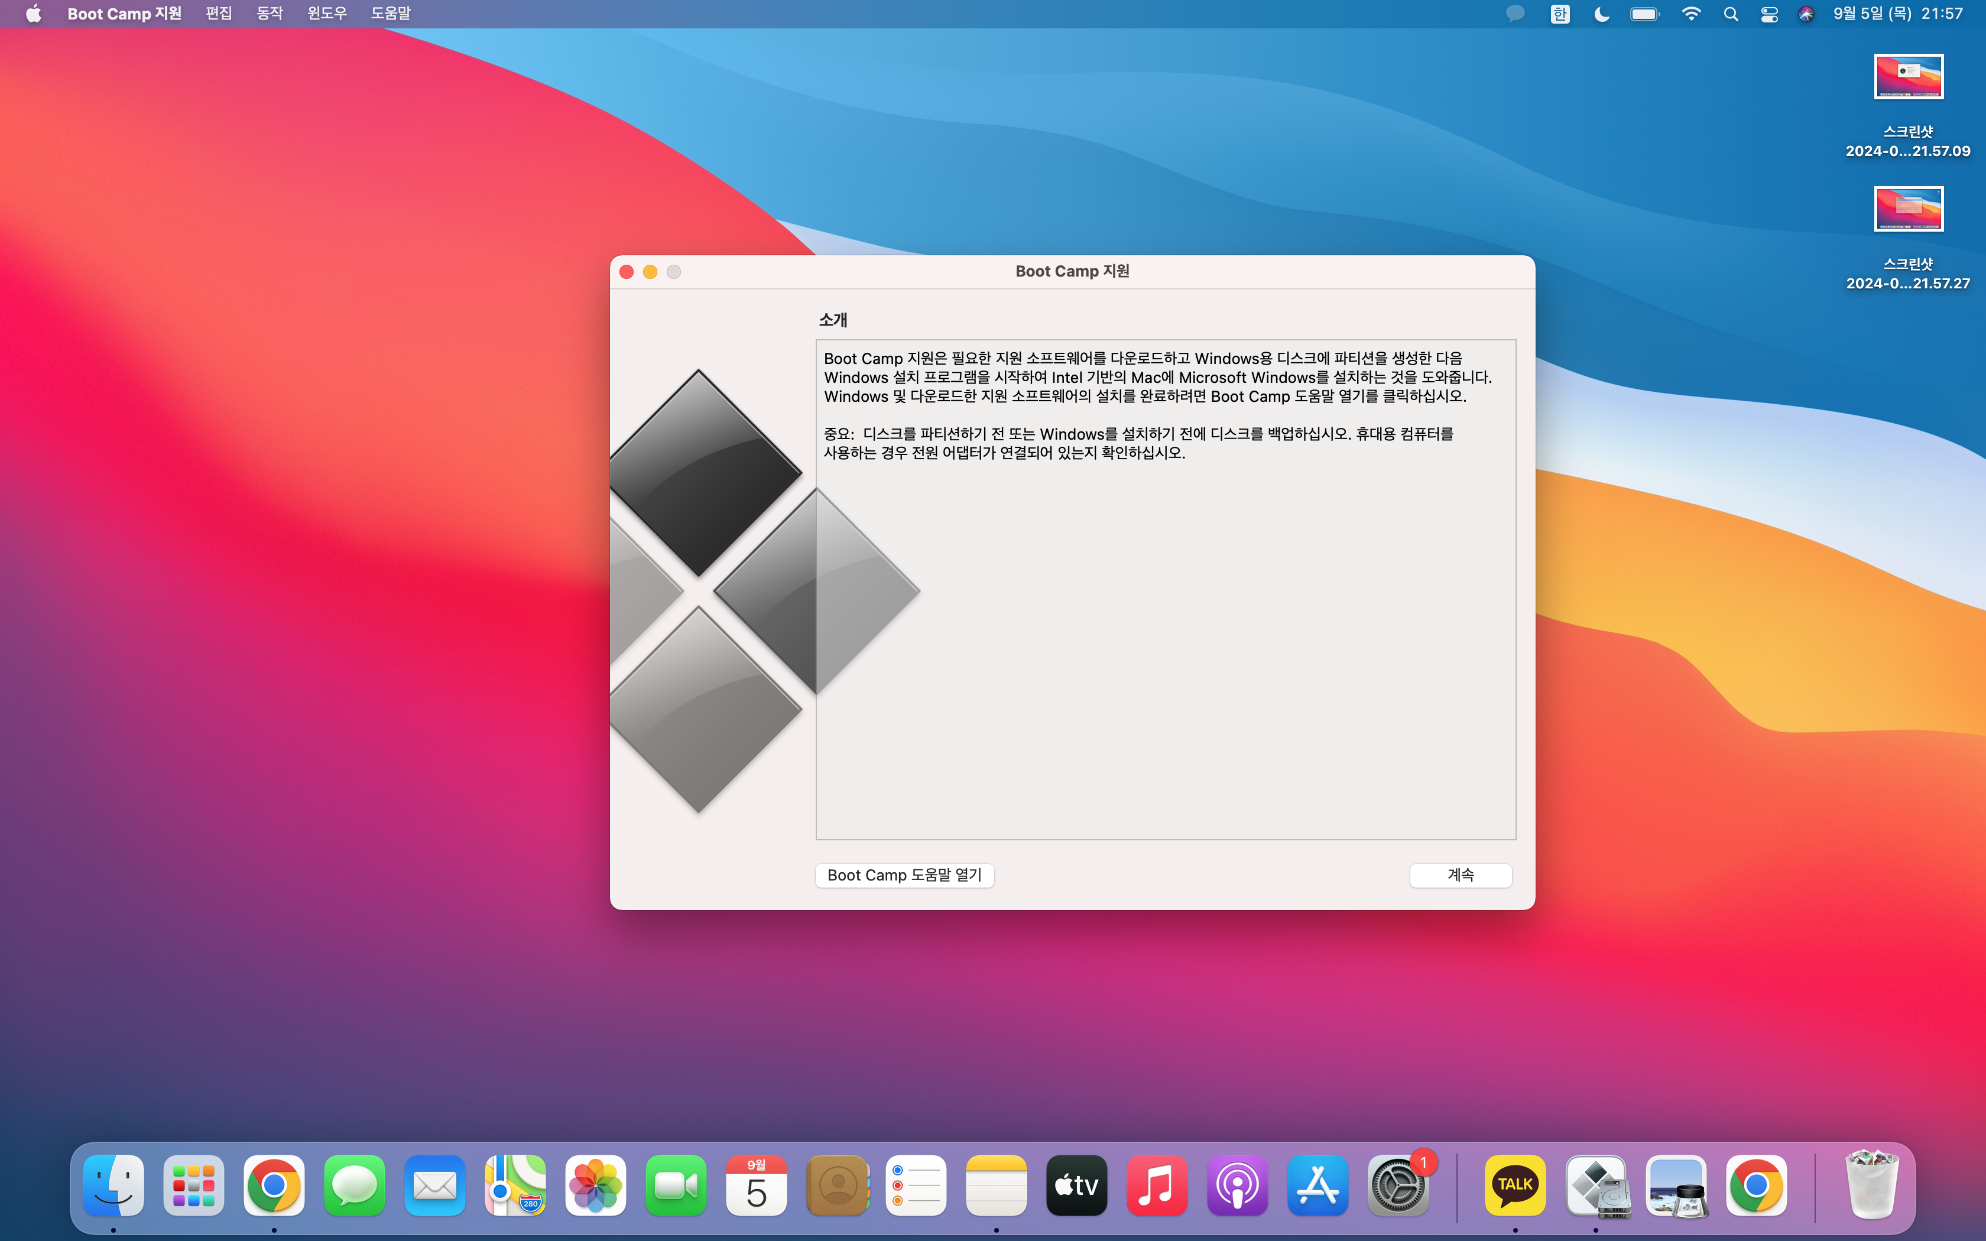Open Maps app in Dock
This screenshot has height=1241, width=1986.
515,1185
